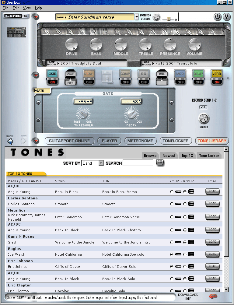Turn the GATE switch off
This screenshot has height=305, width=234.
pyautogui.click(x=53, y=82)
